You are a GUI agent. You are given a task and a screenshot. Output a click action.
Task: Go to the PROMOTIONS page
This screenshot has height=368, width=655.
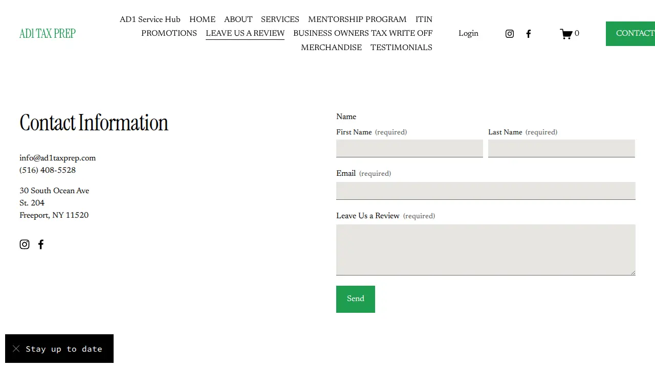pos(169,33)
